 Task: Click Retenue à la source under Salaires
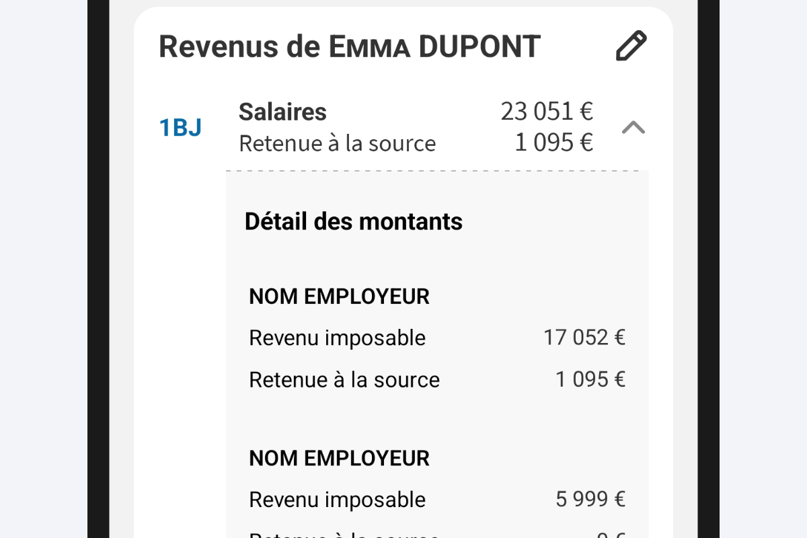[337, 143]
